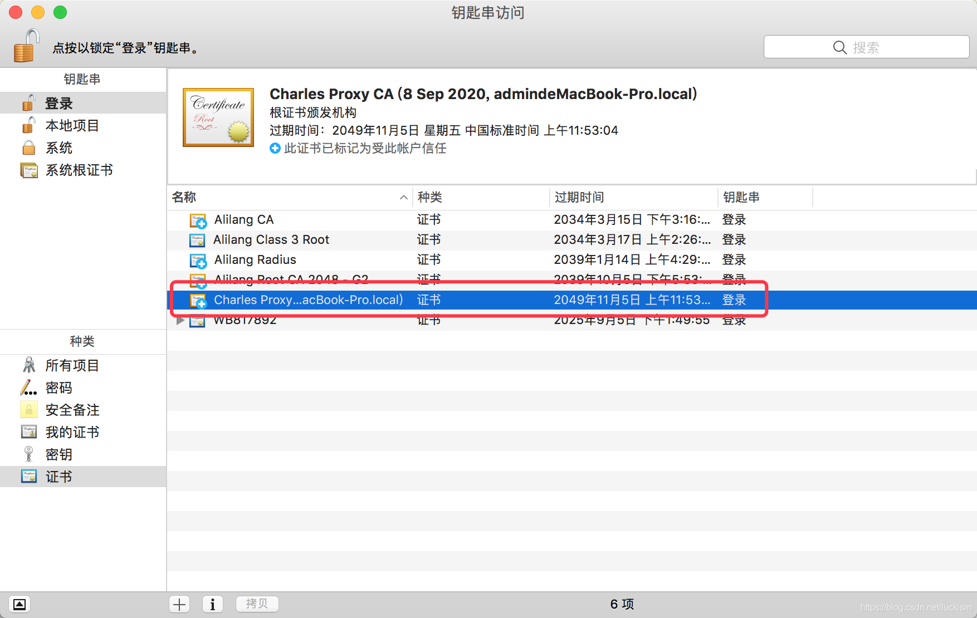Select the 登录 keychain padlock icon

(x=28, y=103)
